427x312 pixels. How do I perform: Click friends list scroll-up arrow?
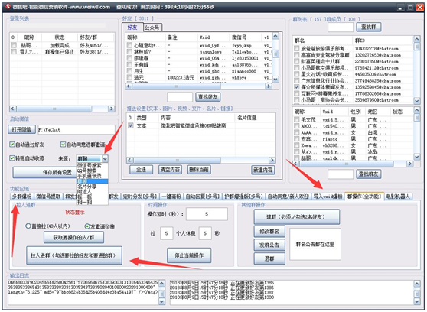pyautogui.click(x=275, y=36)
